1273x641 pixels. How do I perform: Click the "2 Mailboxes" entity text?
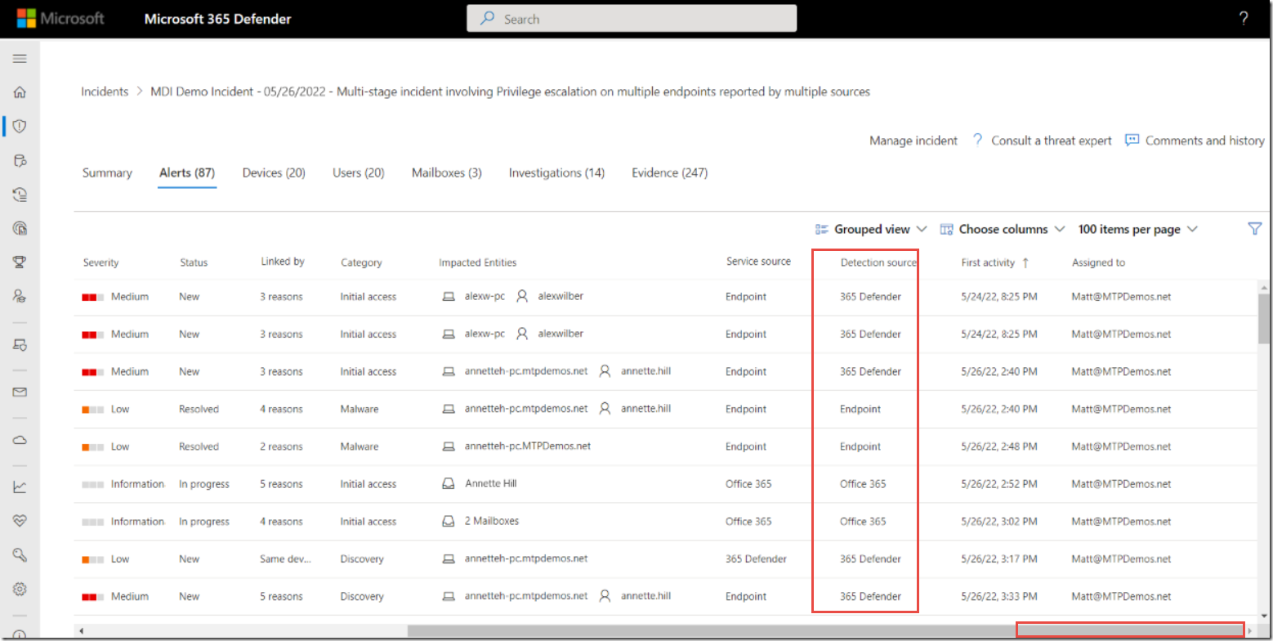[x=492, y=521]
